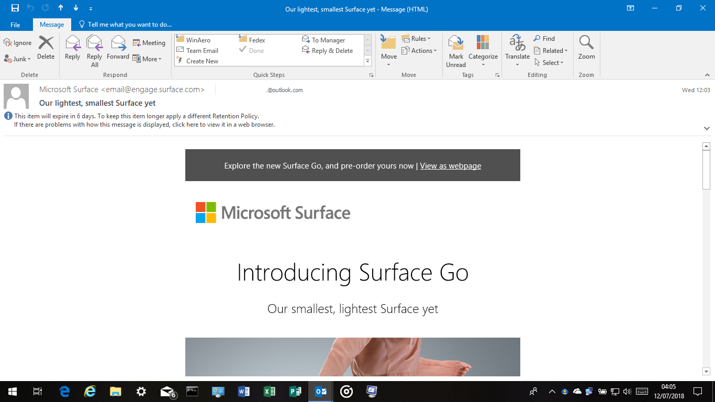This screenshot has width=715, height=402.
Task: Click the Translate button
Action: (x=518, y=51)
